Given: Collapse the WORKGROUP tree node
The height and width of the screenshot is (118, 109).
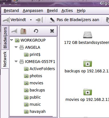Looking at the screenshot, I should click(12, 40).
